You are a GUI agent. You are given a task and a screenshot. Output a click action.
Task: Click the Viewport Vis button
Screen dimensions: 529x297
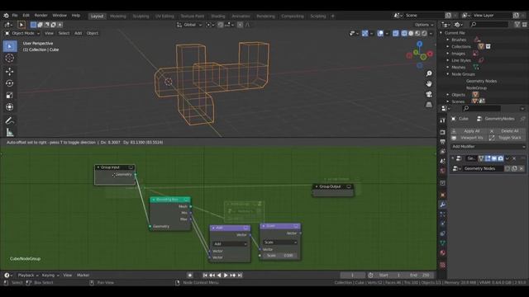[469, 138]
